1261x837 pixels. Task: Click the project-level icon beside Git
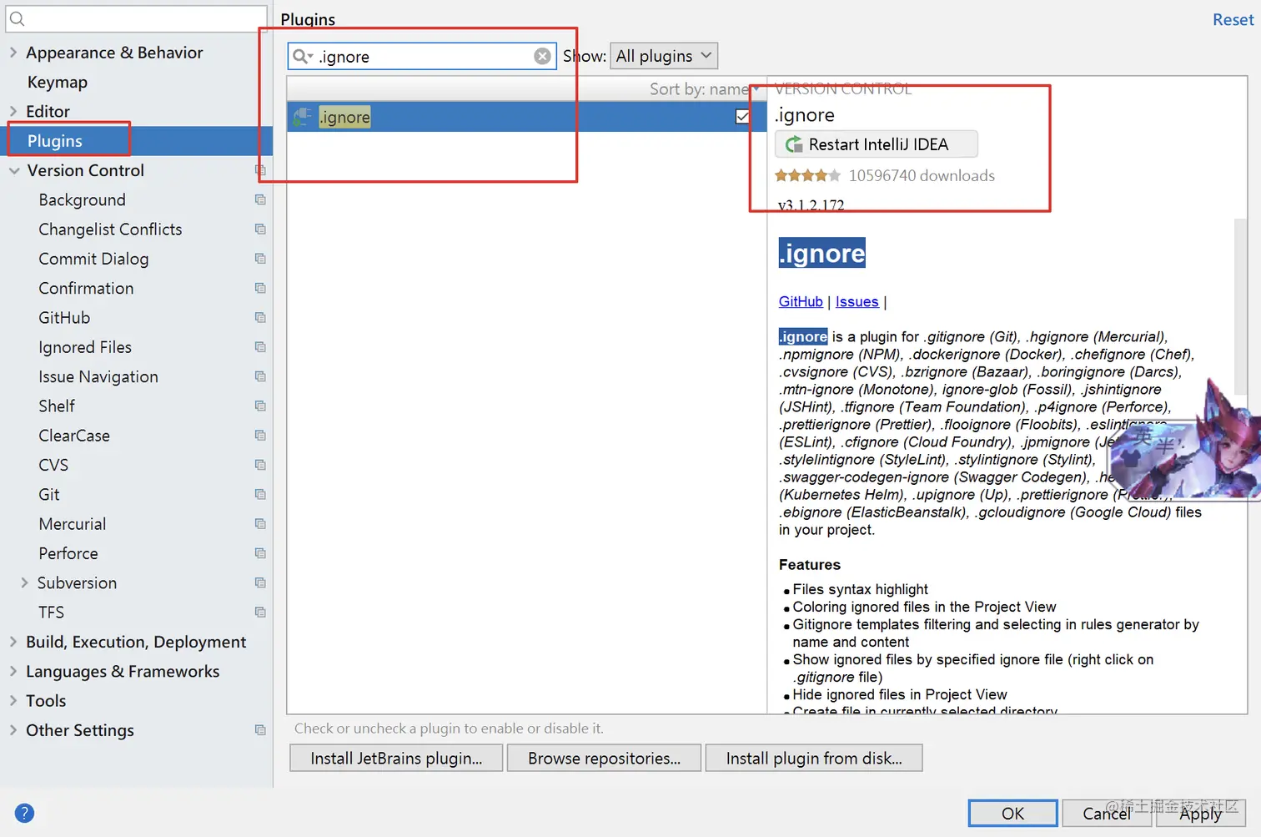260,494
